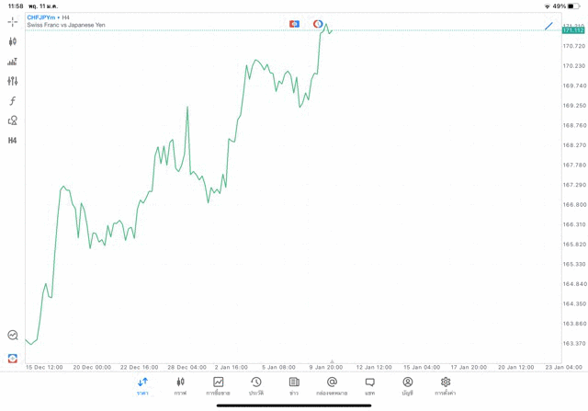Open the drawing objects shapes icon
The height and width of the screenshot is (411, 588).
tap(13, 120)
